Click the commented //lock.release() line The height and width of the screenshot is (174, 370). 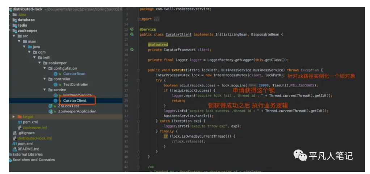click(x=189, y=142)
